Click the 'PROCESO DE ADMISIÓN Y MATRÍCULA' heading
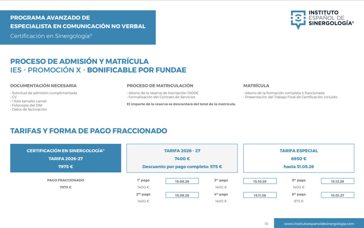This screenshot has width=364, height=228. (x=79, y=61)
